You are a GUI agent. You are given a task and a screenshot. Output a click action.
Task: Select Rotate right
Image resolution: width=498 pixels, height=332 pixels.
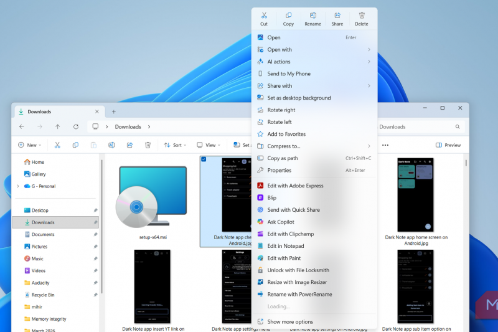pos(314,110)
